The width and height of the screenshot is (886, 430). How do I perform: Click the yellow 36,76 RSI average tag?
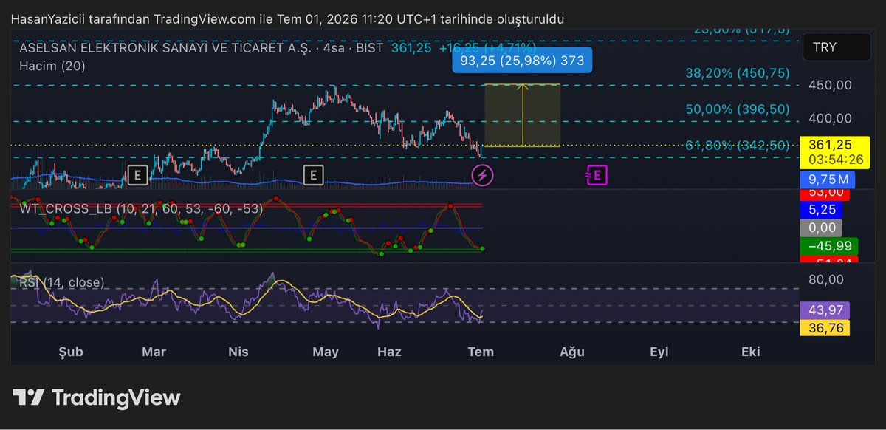(x=825, y=328)
